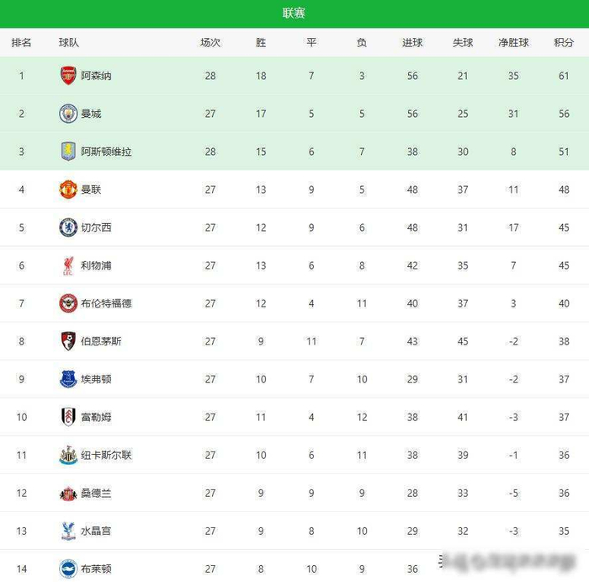Click the Arsenal club crest icon
The width and height of the screenshot is (589, 582).
68,76
